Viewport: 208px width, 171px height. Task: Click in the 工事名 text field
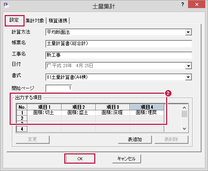(x=119, y=55)
